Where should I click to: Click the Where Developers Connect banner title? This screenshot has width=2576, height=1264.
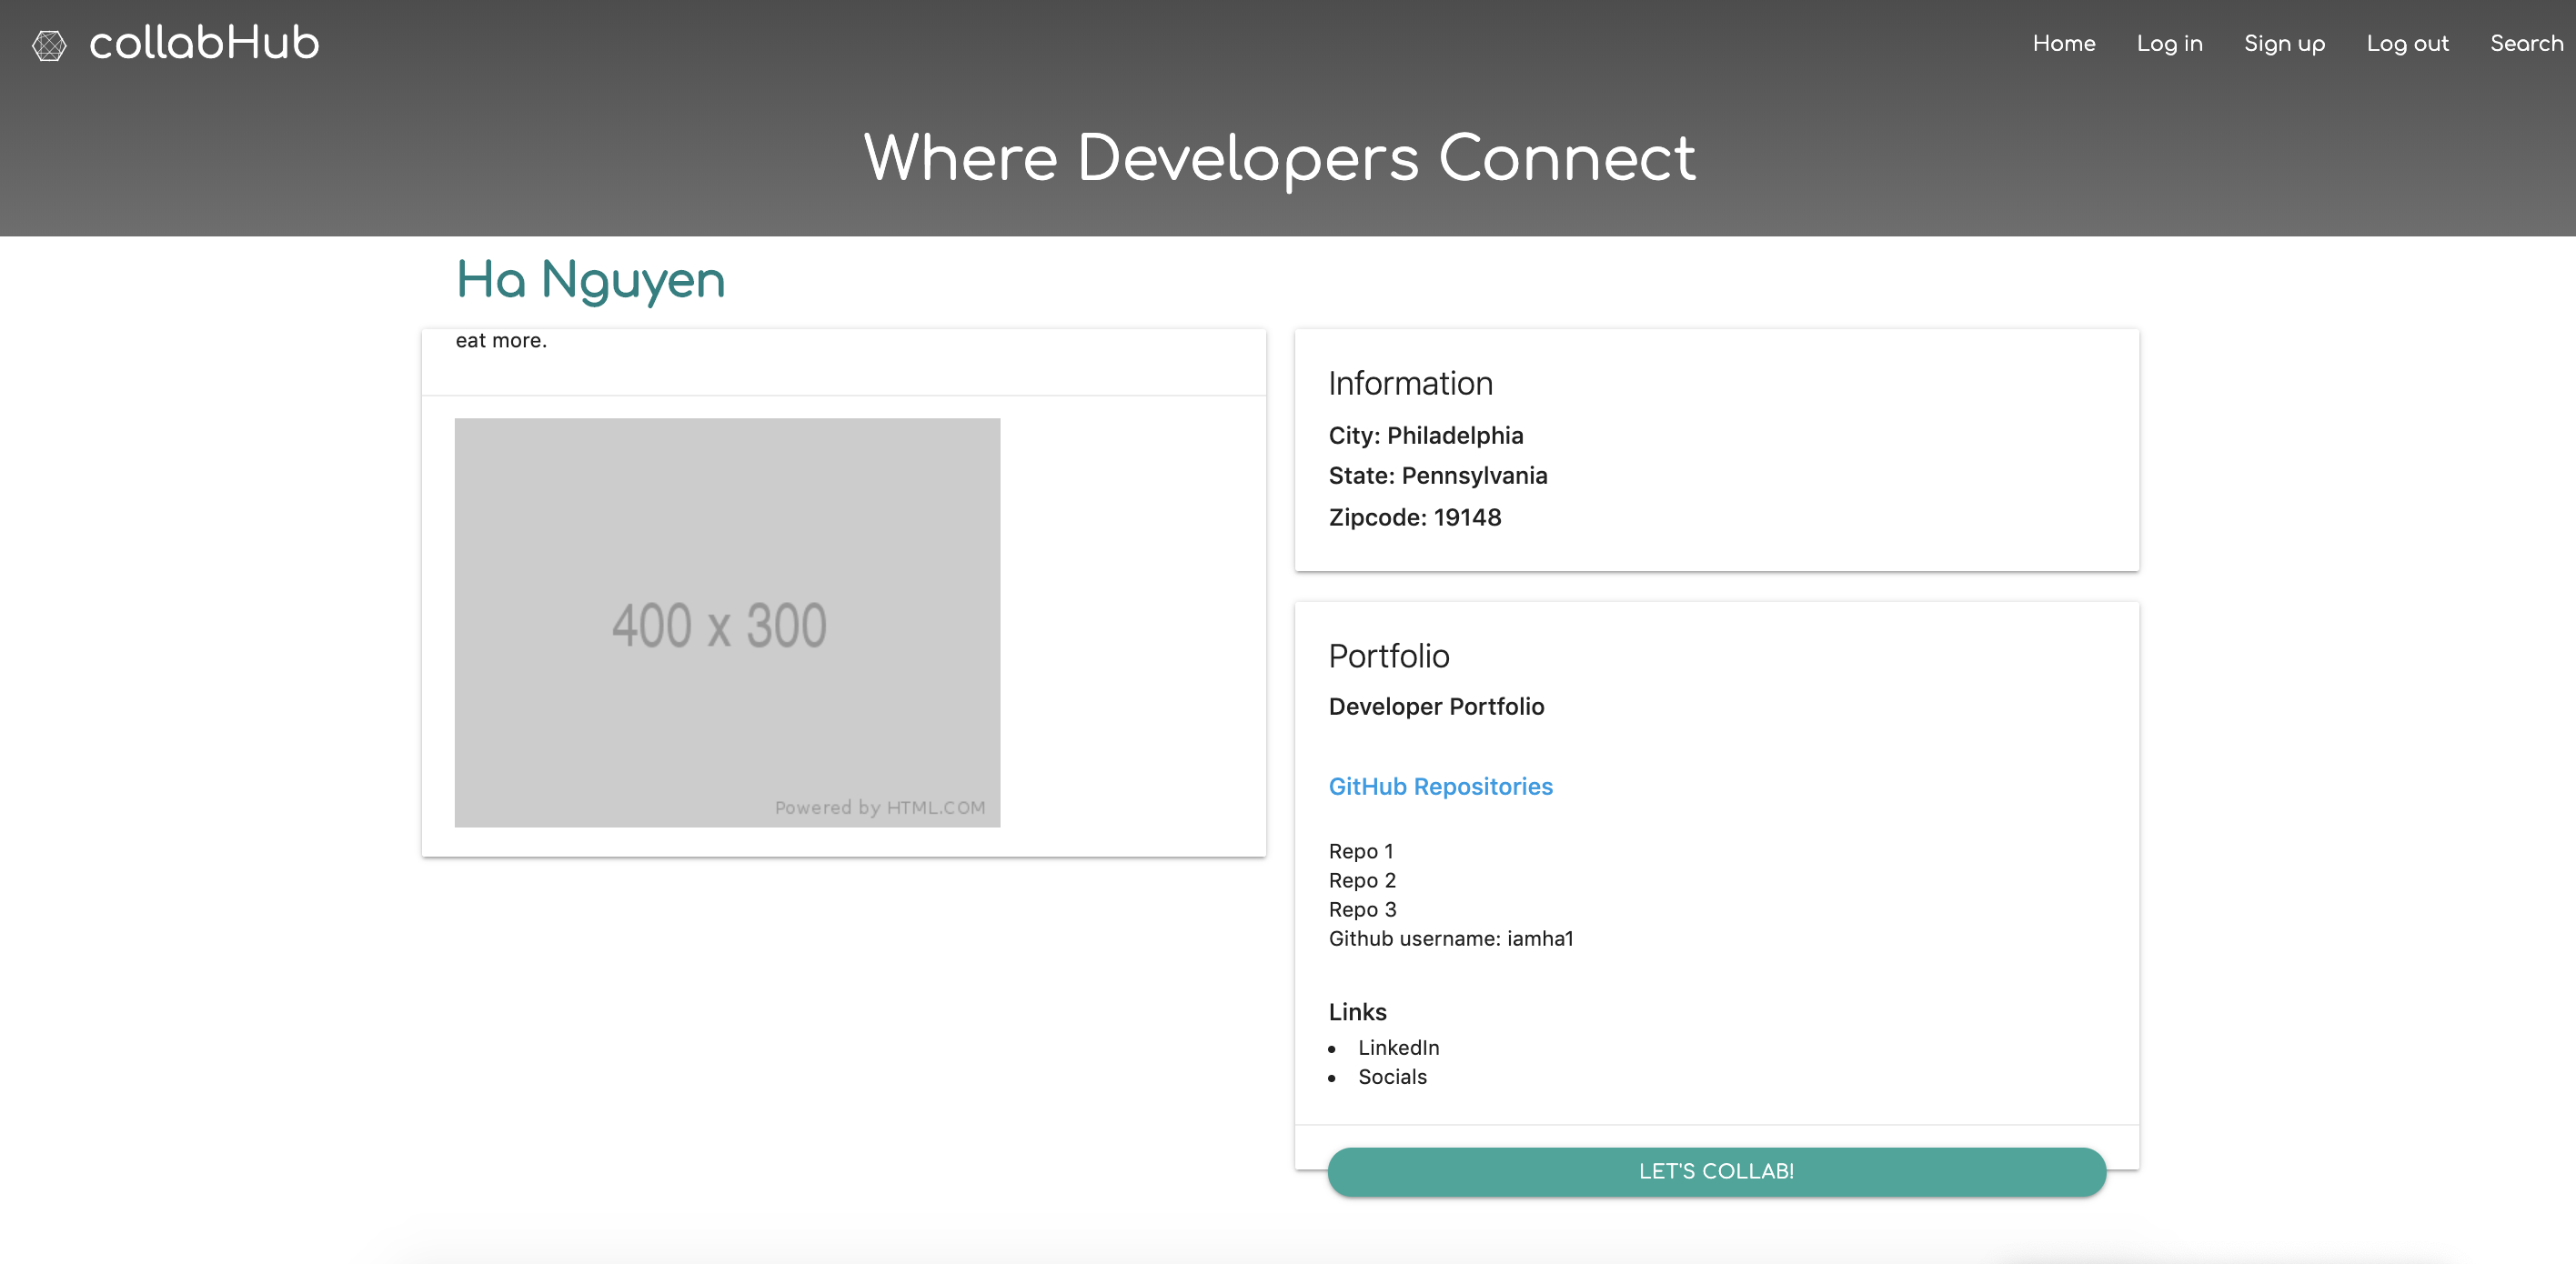tap(1279, 158)
